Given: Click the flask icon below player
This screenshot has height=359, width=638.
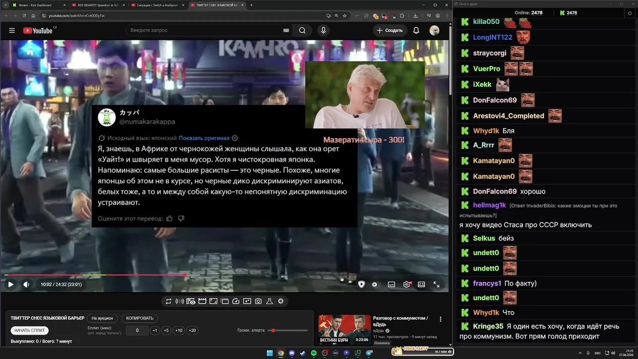Looking at the screenshot, I should [x=270, y=301].
